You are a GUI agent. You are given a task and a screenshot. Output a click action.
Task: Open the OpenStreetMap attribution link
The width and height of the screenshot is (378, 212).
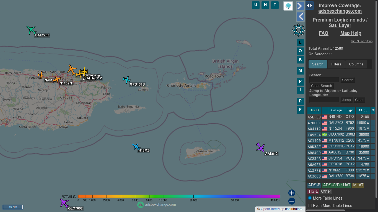(x=272, y=209)
